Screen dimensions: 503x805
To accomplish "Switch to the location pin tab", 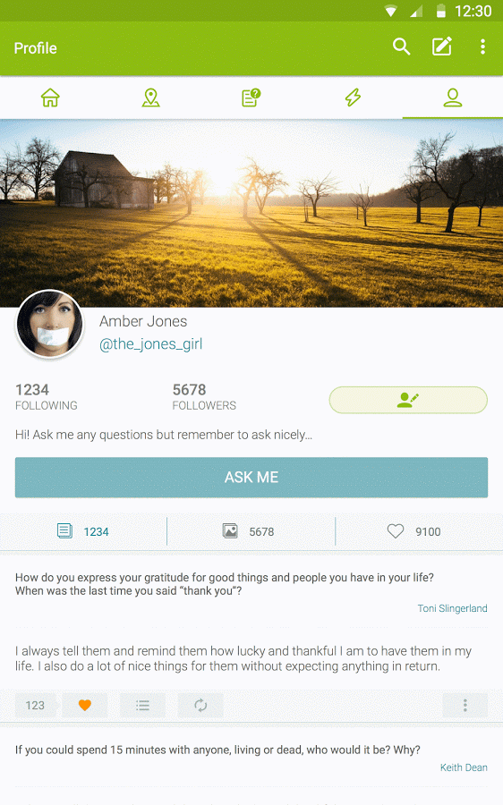I will [x=150, y=97].
